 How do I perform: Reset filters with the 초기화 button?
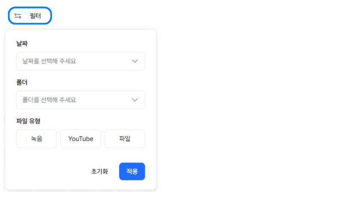click(x=99, y=171)
